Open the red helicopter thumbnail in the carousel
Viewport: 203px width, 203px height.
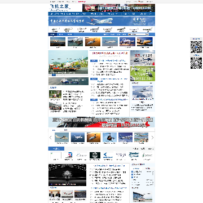(x=109, y=137)
